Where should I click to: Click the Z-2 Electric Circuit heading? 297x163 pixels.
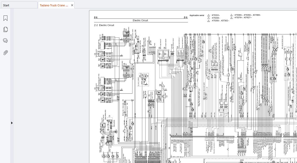(104, 25)
